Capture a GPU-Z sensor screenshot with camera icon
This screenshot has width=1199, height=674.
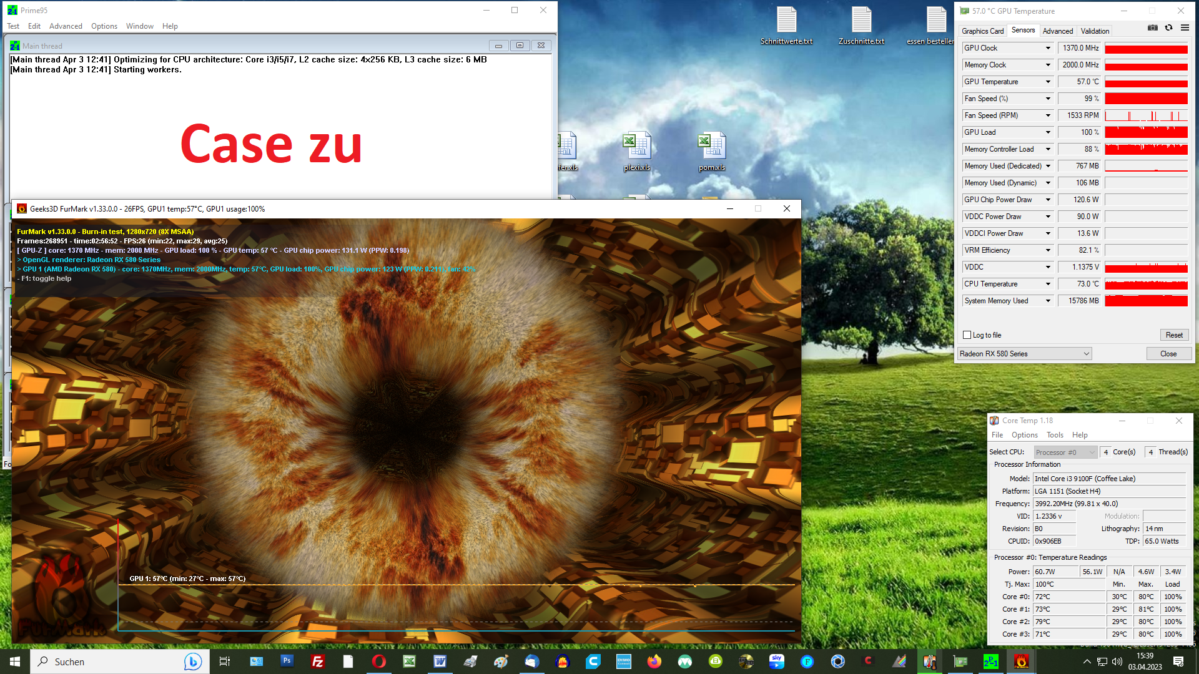click(1152, 27)
